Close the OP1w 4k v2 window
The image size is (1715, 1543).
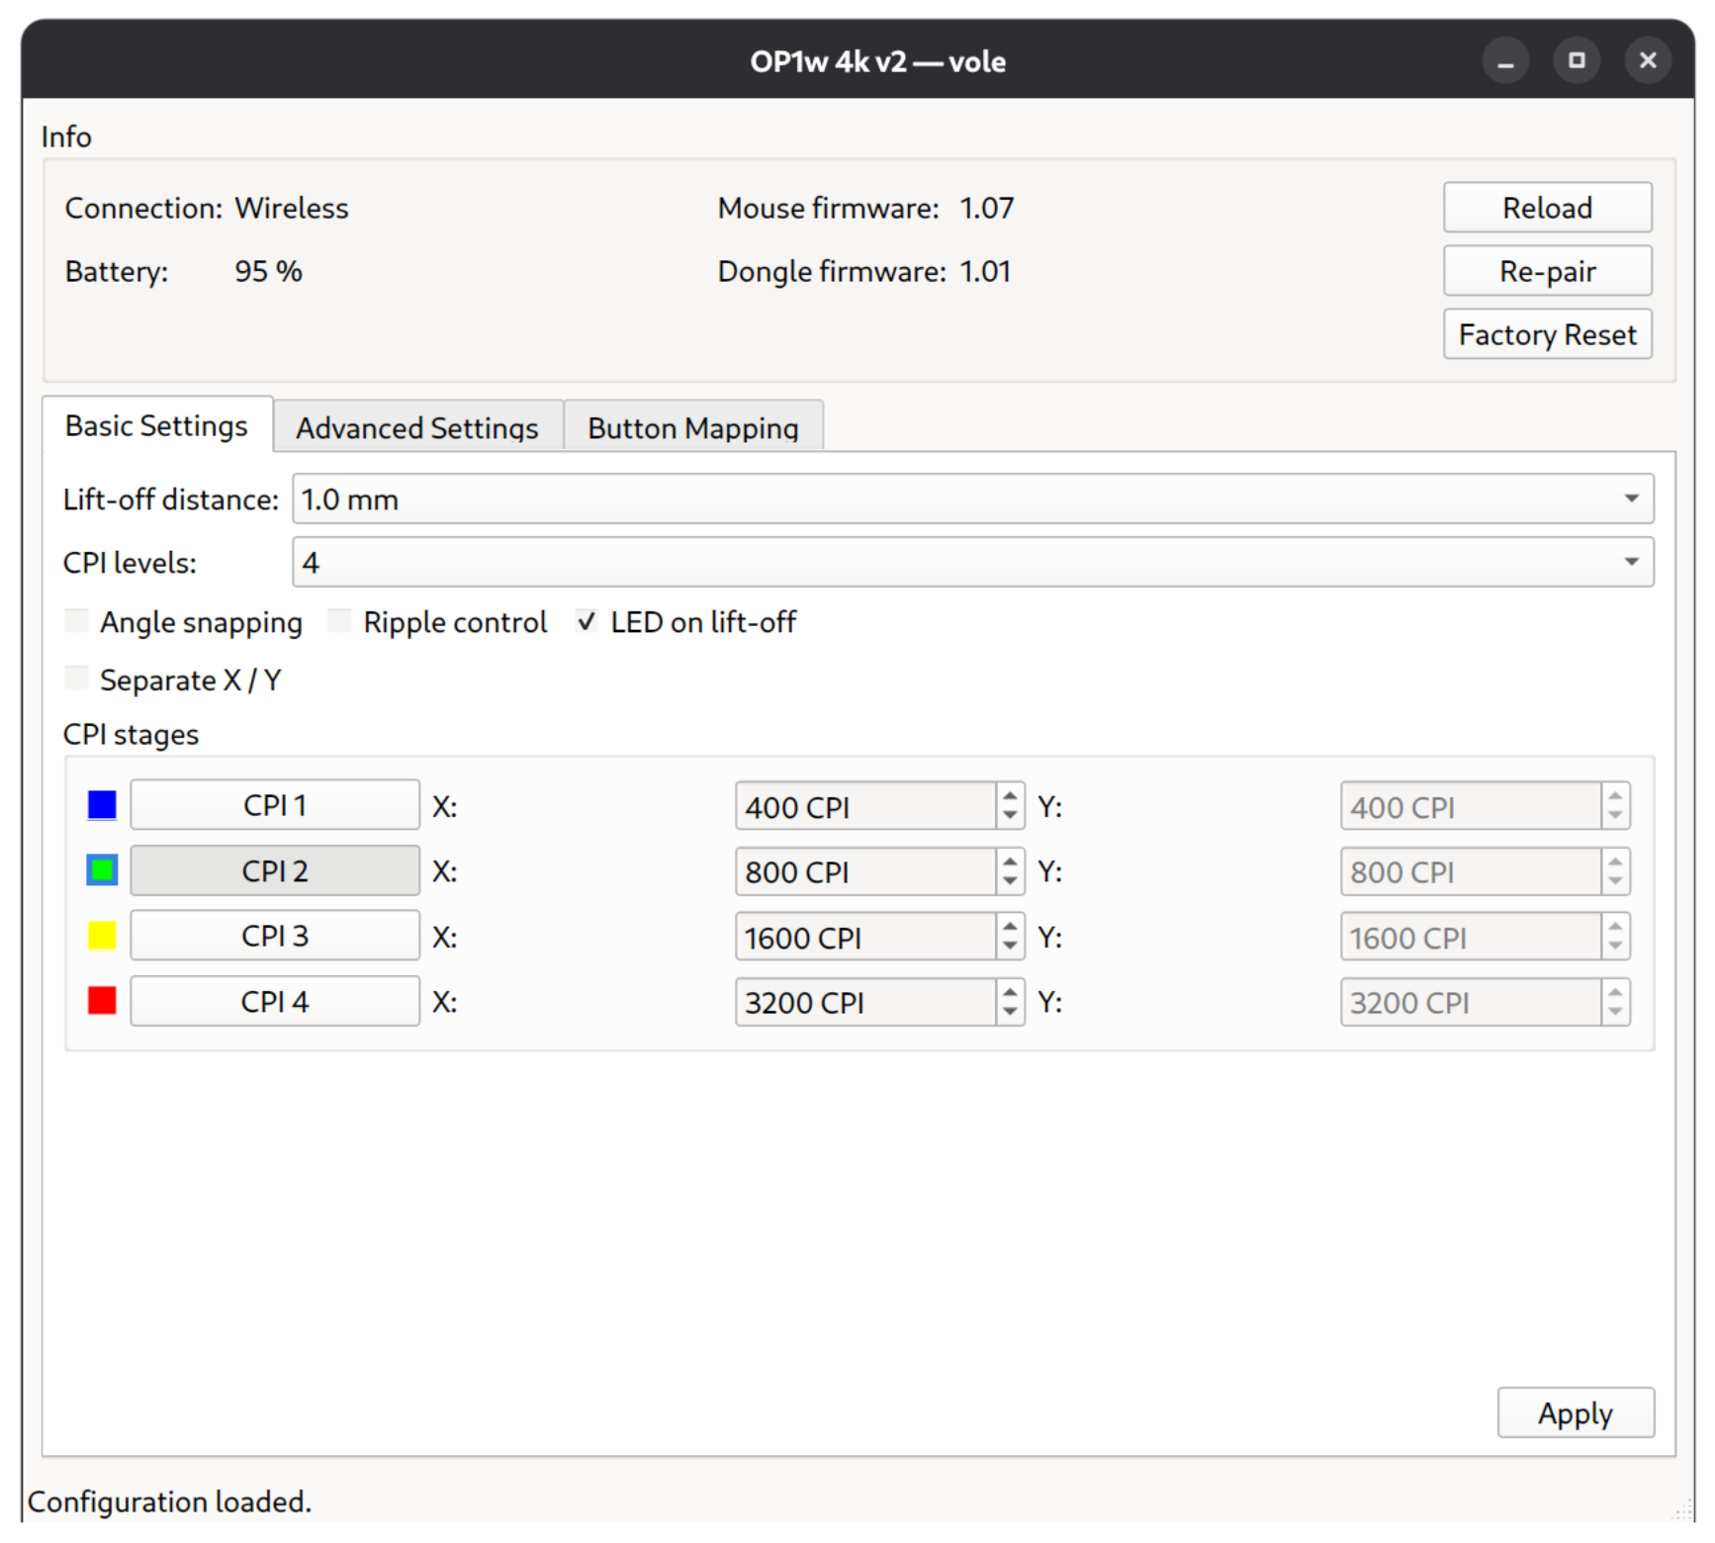tap(1648, 61)
